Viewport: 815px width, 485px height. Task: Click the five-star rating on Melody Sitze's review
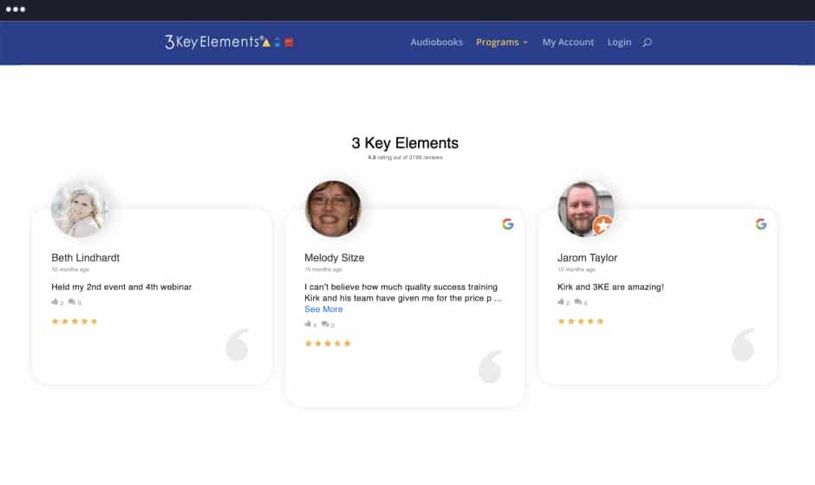coord(328,343)
